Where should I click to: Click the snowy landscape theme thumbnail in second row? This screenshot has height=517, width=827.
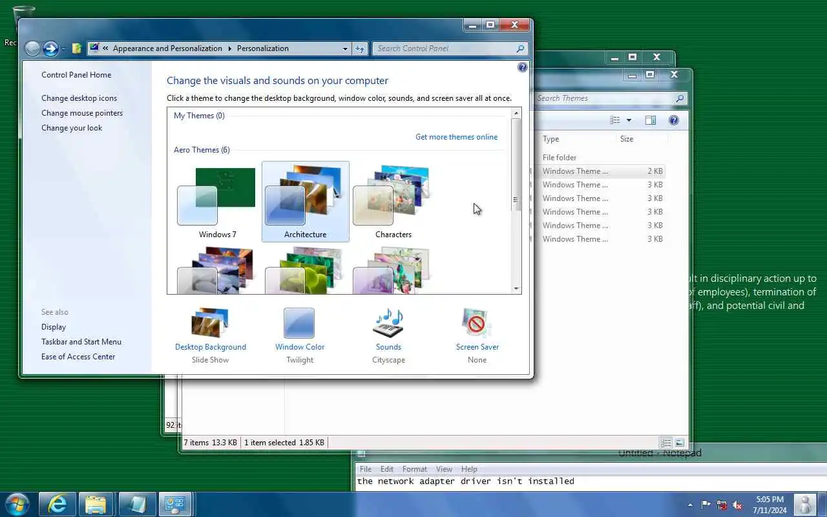[218, 270]
